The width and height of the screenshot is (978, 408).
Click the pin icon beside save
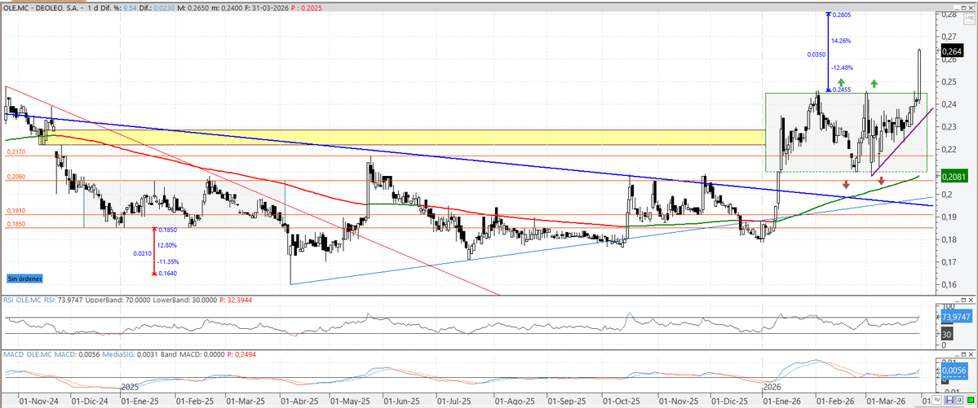tap(959, 400)
